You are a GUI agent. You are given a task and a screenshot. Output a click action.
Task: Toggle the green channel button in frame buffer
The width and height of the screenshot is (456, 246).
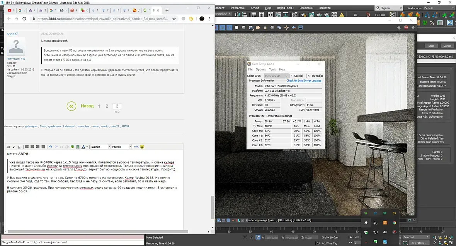(223, 27)
